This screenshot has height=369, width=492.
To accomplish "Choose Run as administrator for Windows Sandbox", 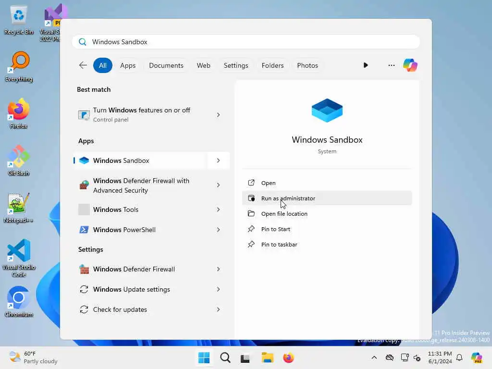I will pyautogui.click(x=327, y=198).
